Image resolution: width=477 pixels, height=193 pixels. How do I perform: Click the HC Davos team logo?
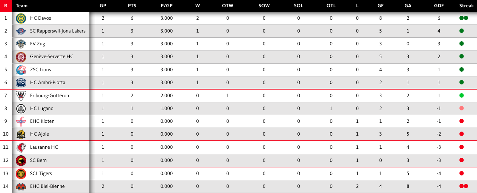(21, 18)
